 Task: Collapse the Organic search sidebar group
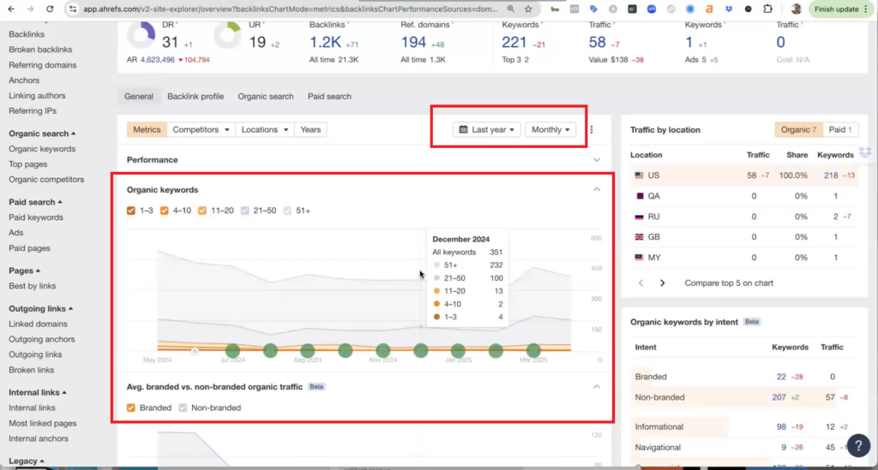click(42, 134)
